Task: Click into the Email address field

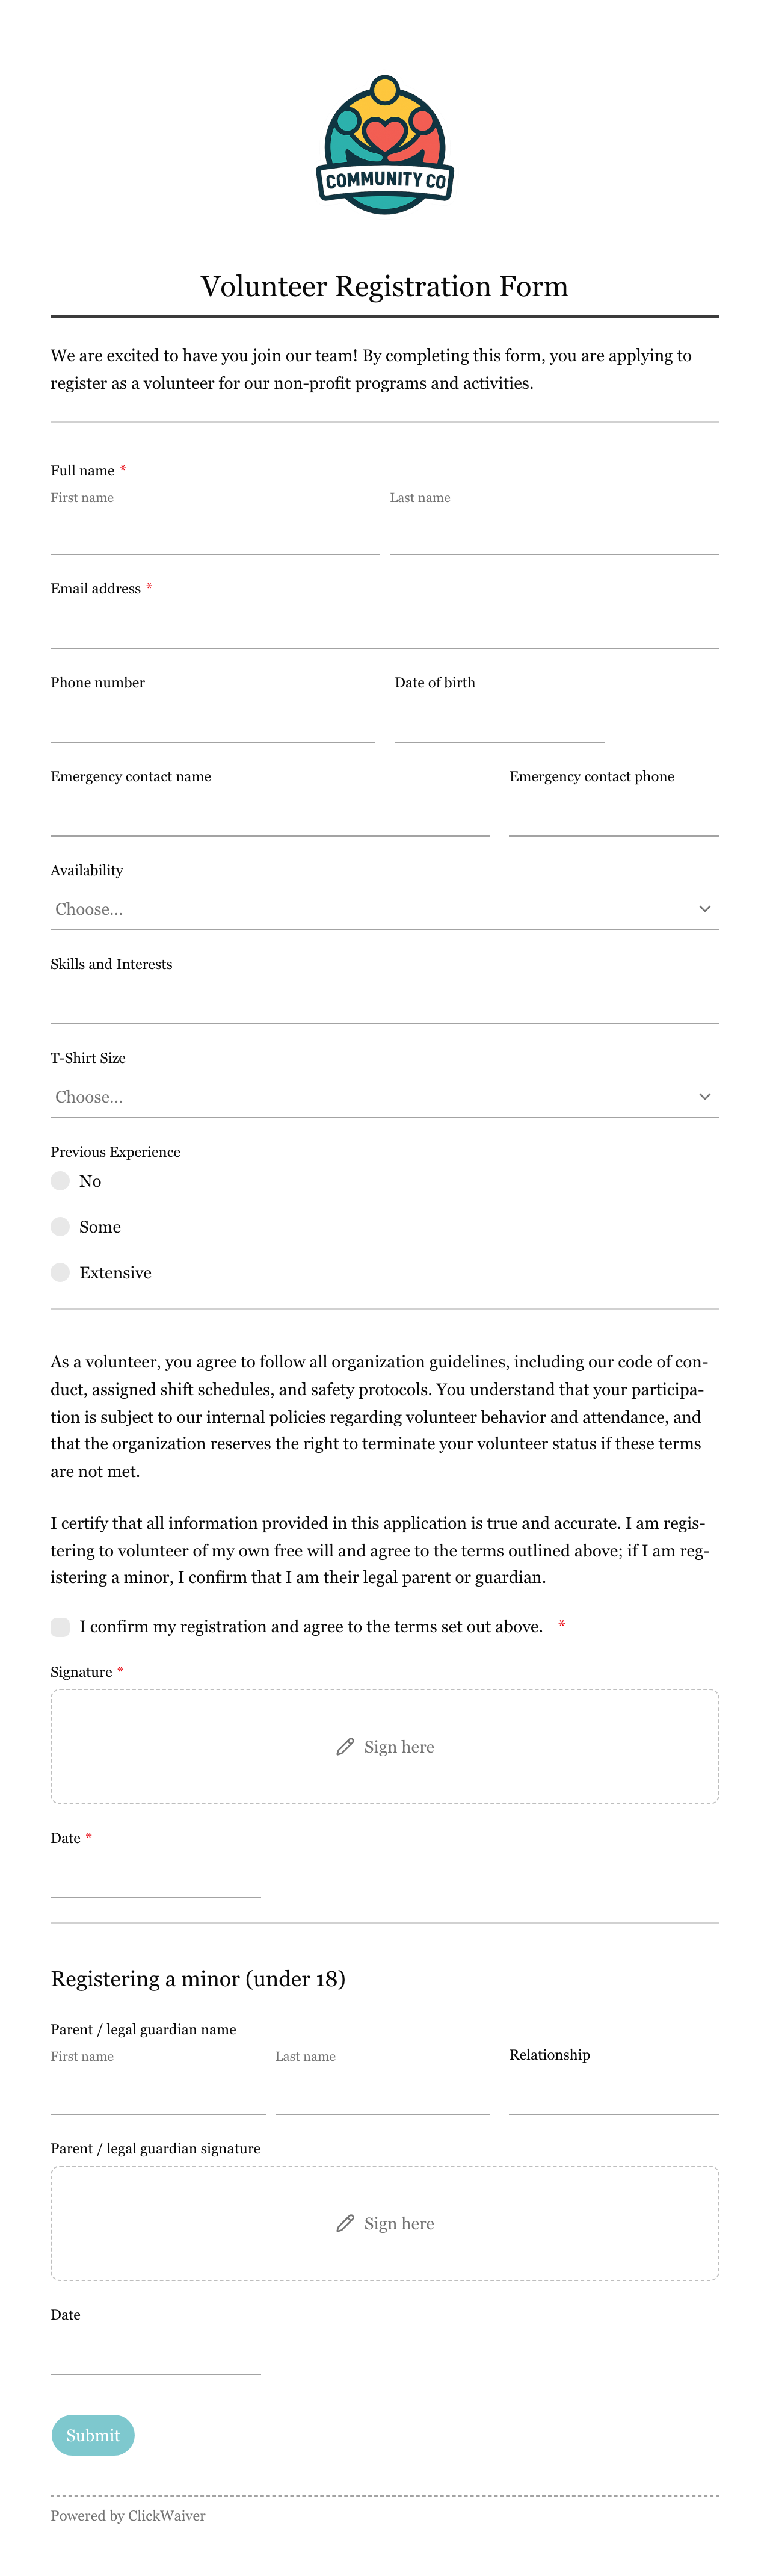Action: coord(385,627)
